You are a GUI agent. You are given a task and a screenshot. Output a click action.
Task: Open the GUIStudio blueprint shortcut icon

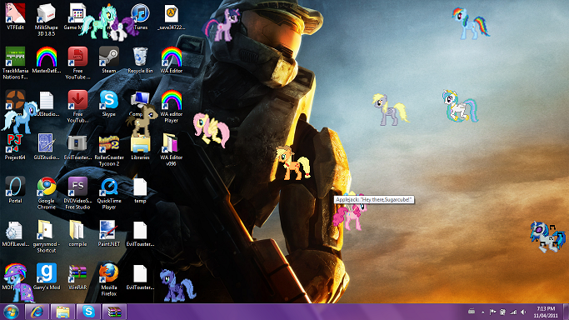pos(47,143)
